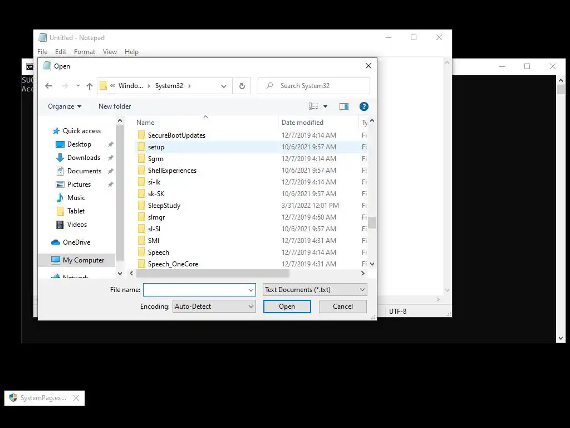Toggle the preview pane
Screen dimensions: 570x428
tap(344, 106)
